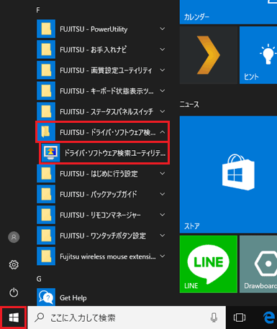Click the FUJITSU - ステータスパネルスイッチ label text
The image size is (277, 329).
click(106, 112)
